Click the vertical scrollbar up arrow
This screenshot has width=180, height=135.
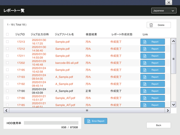173,41
